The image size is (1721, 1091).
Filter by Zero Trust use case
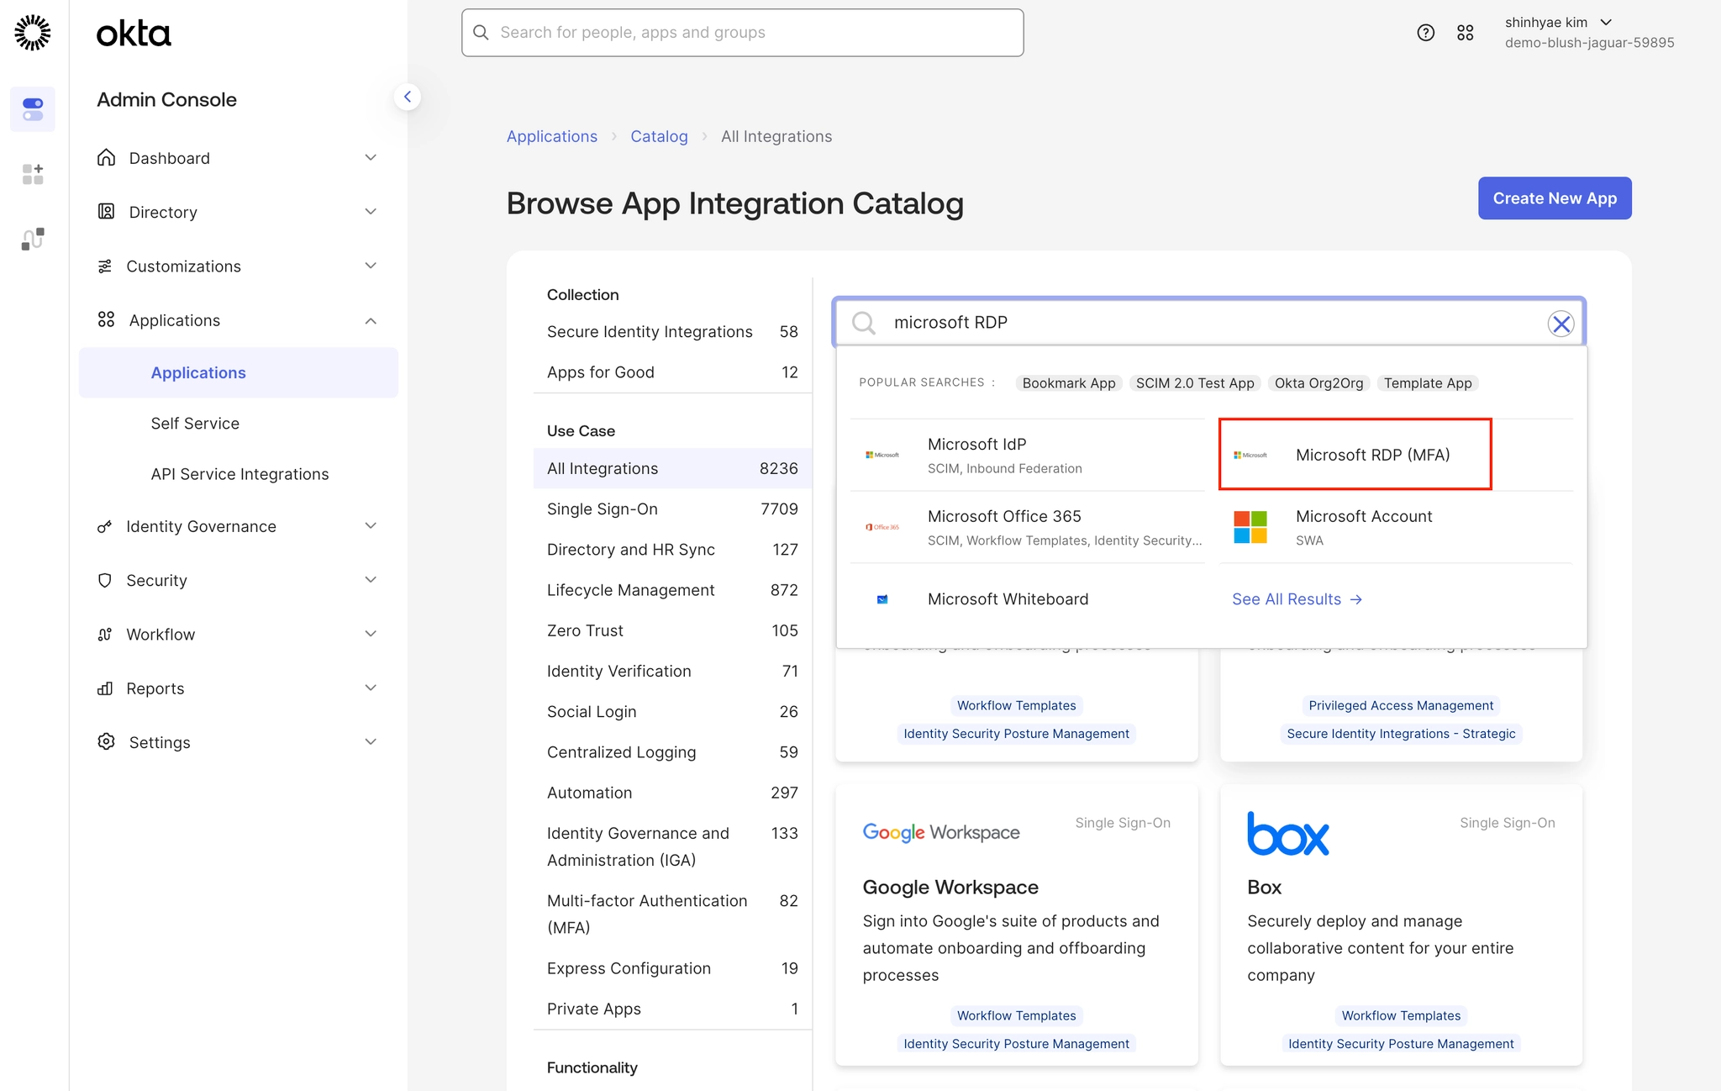click(x=672, y=630)
